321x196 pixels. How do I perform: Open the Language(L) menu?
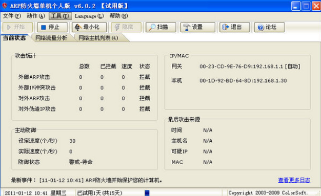coord(89,16)
